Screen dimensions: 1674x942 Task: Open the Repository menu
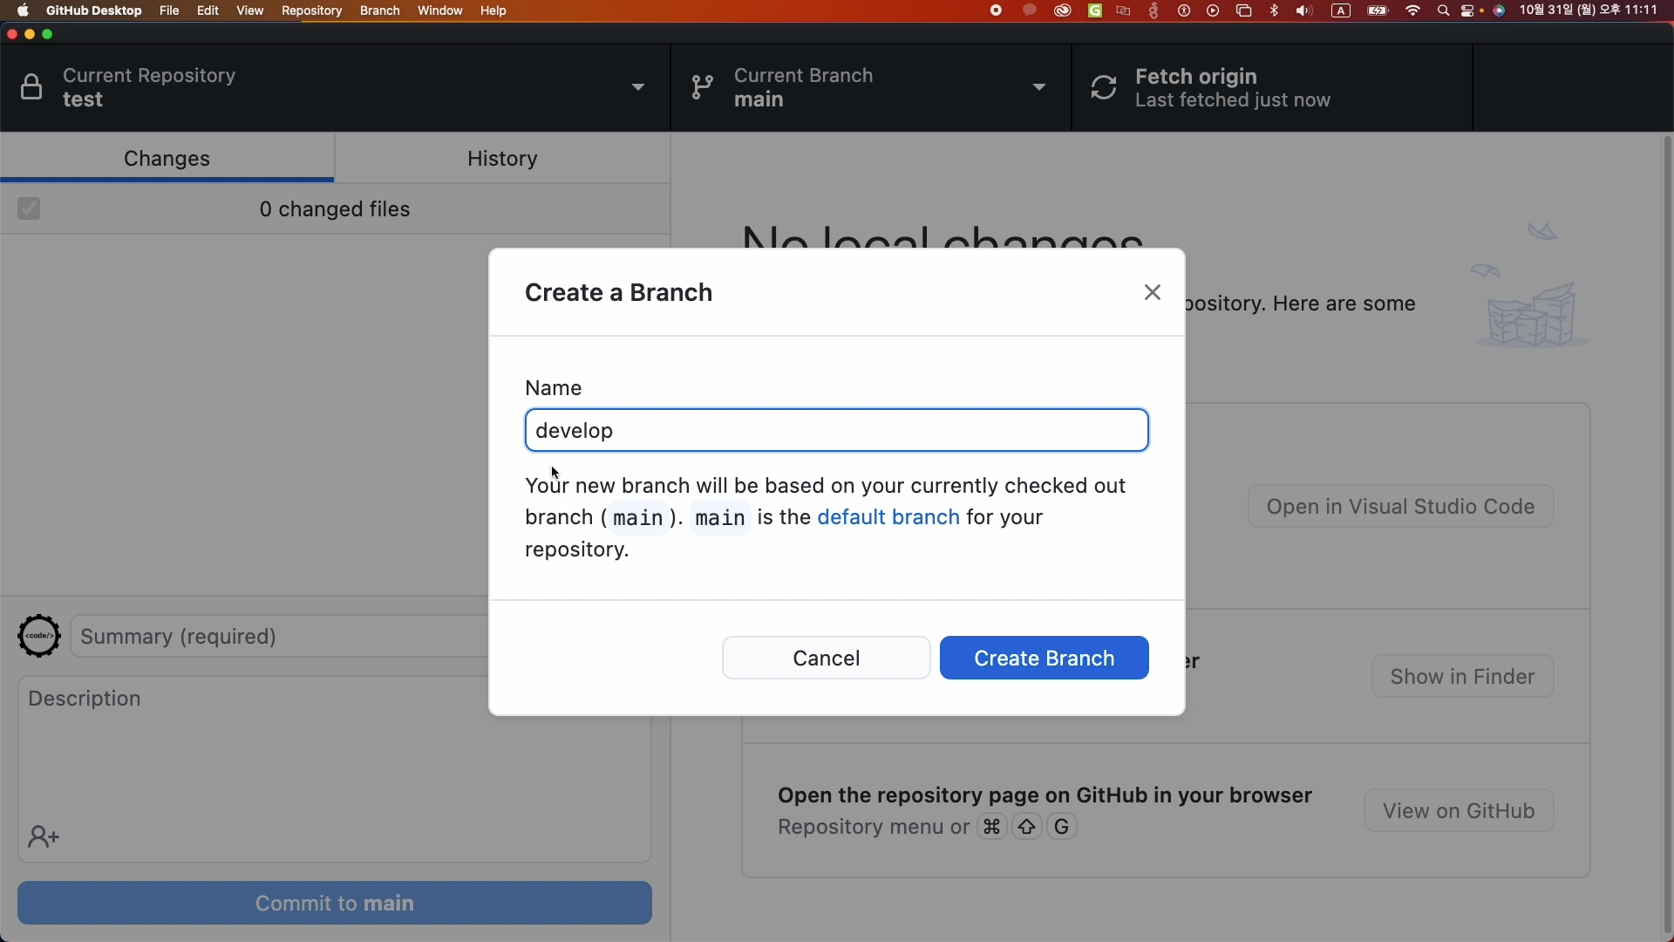312,11
